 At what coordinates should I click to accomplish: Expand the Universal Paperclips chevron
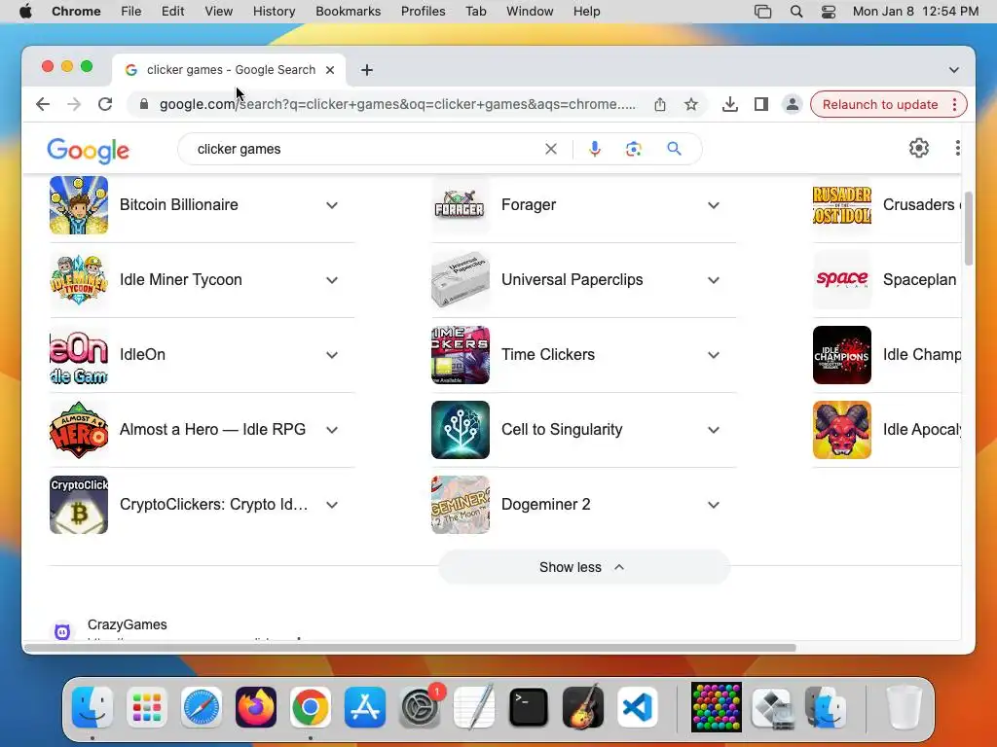(x=714, y=280)
